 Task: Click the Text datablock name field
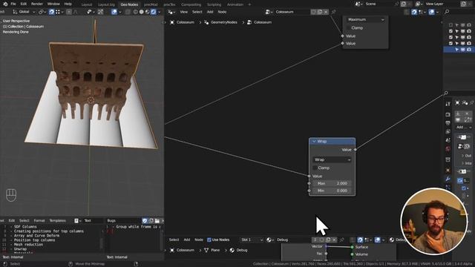click(x=93, y=221)
